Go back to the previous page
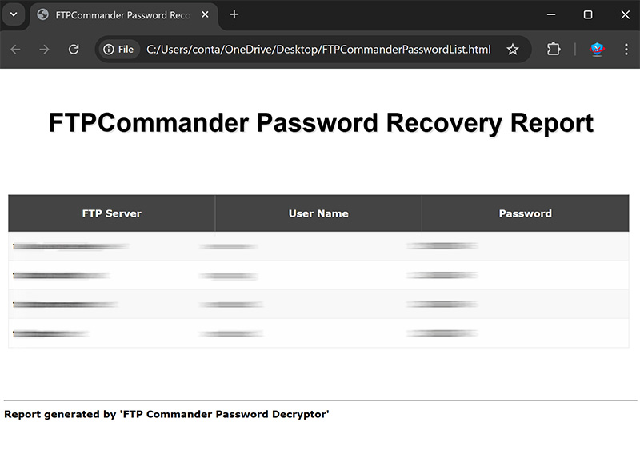This screenshot has height=466, width=640. [15, 50]
